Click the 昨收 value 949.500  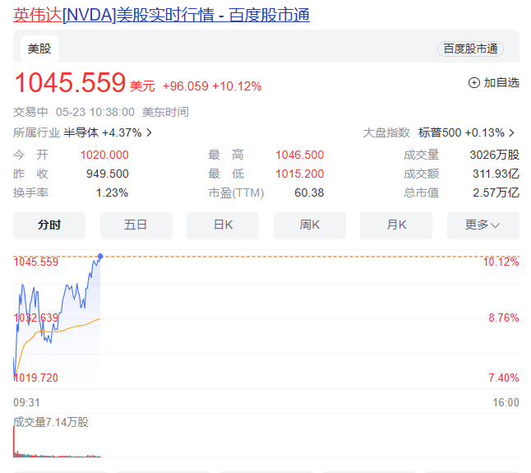click(x=108, y=174)
